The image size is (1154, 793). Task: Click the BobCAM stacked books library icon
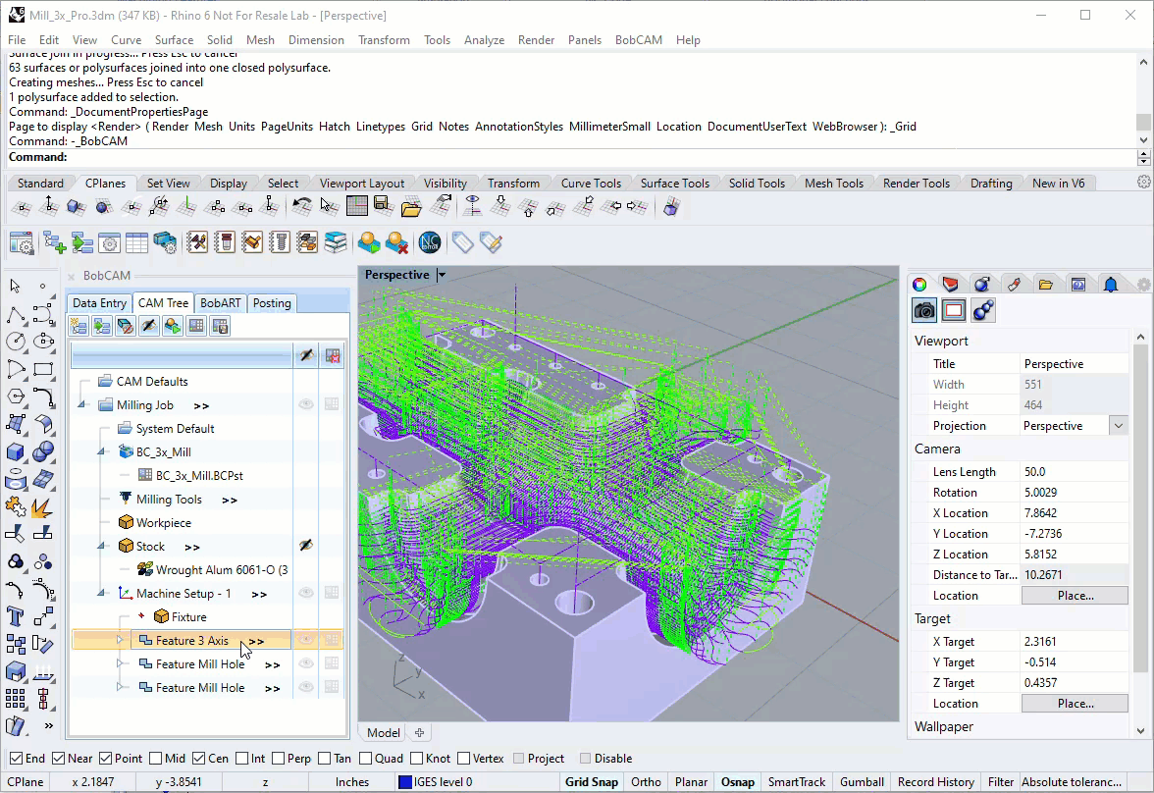click(336, 242)
